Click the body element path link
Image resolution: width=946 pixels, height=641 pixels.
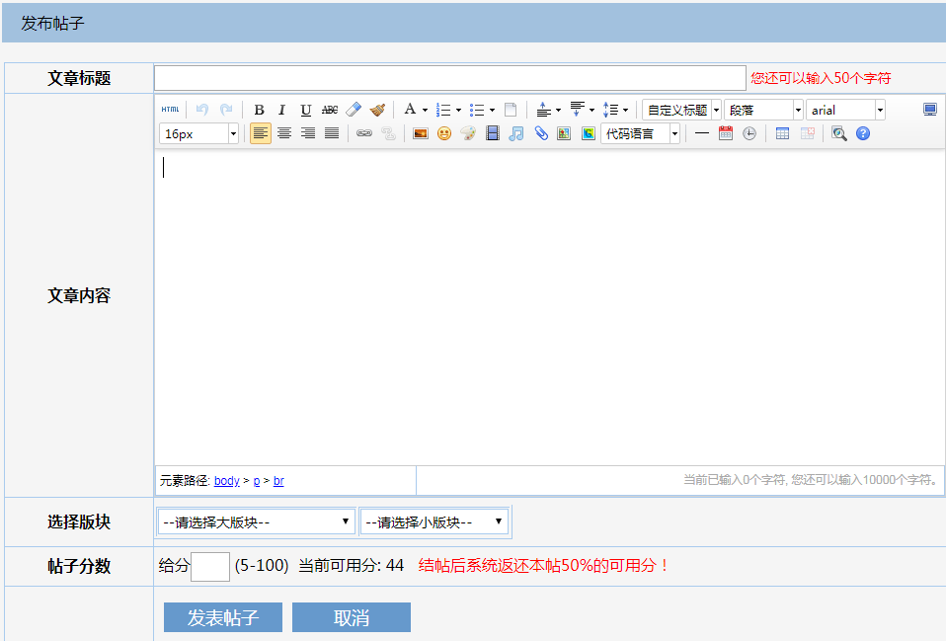(x=227, y=480)
